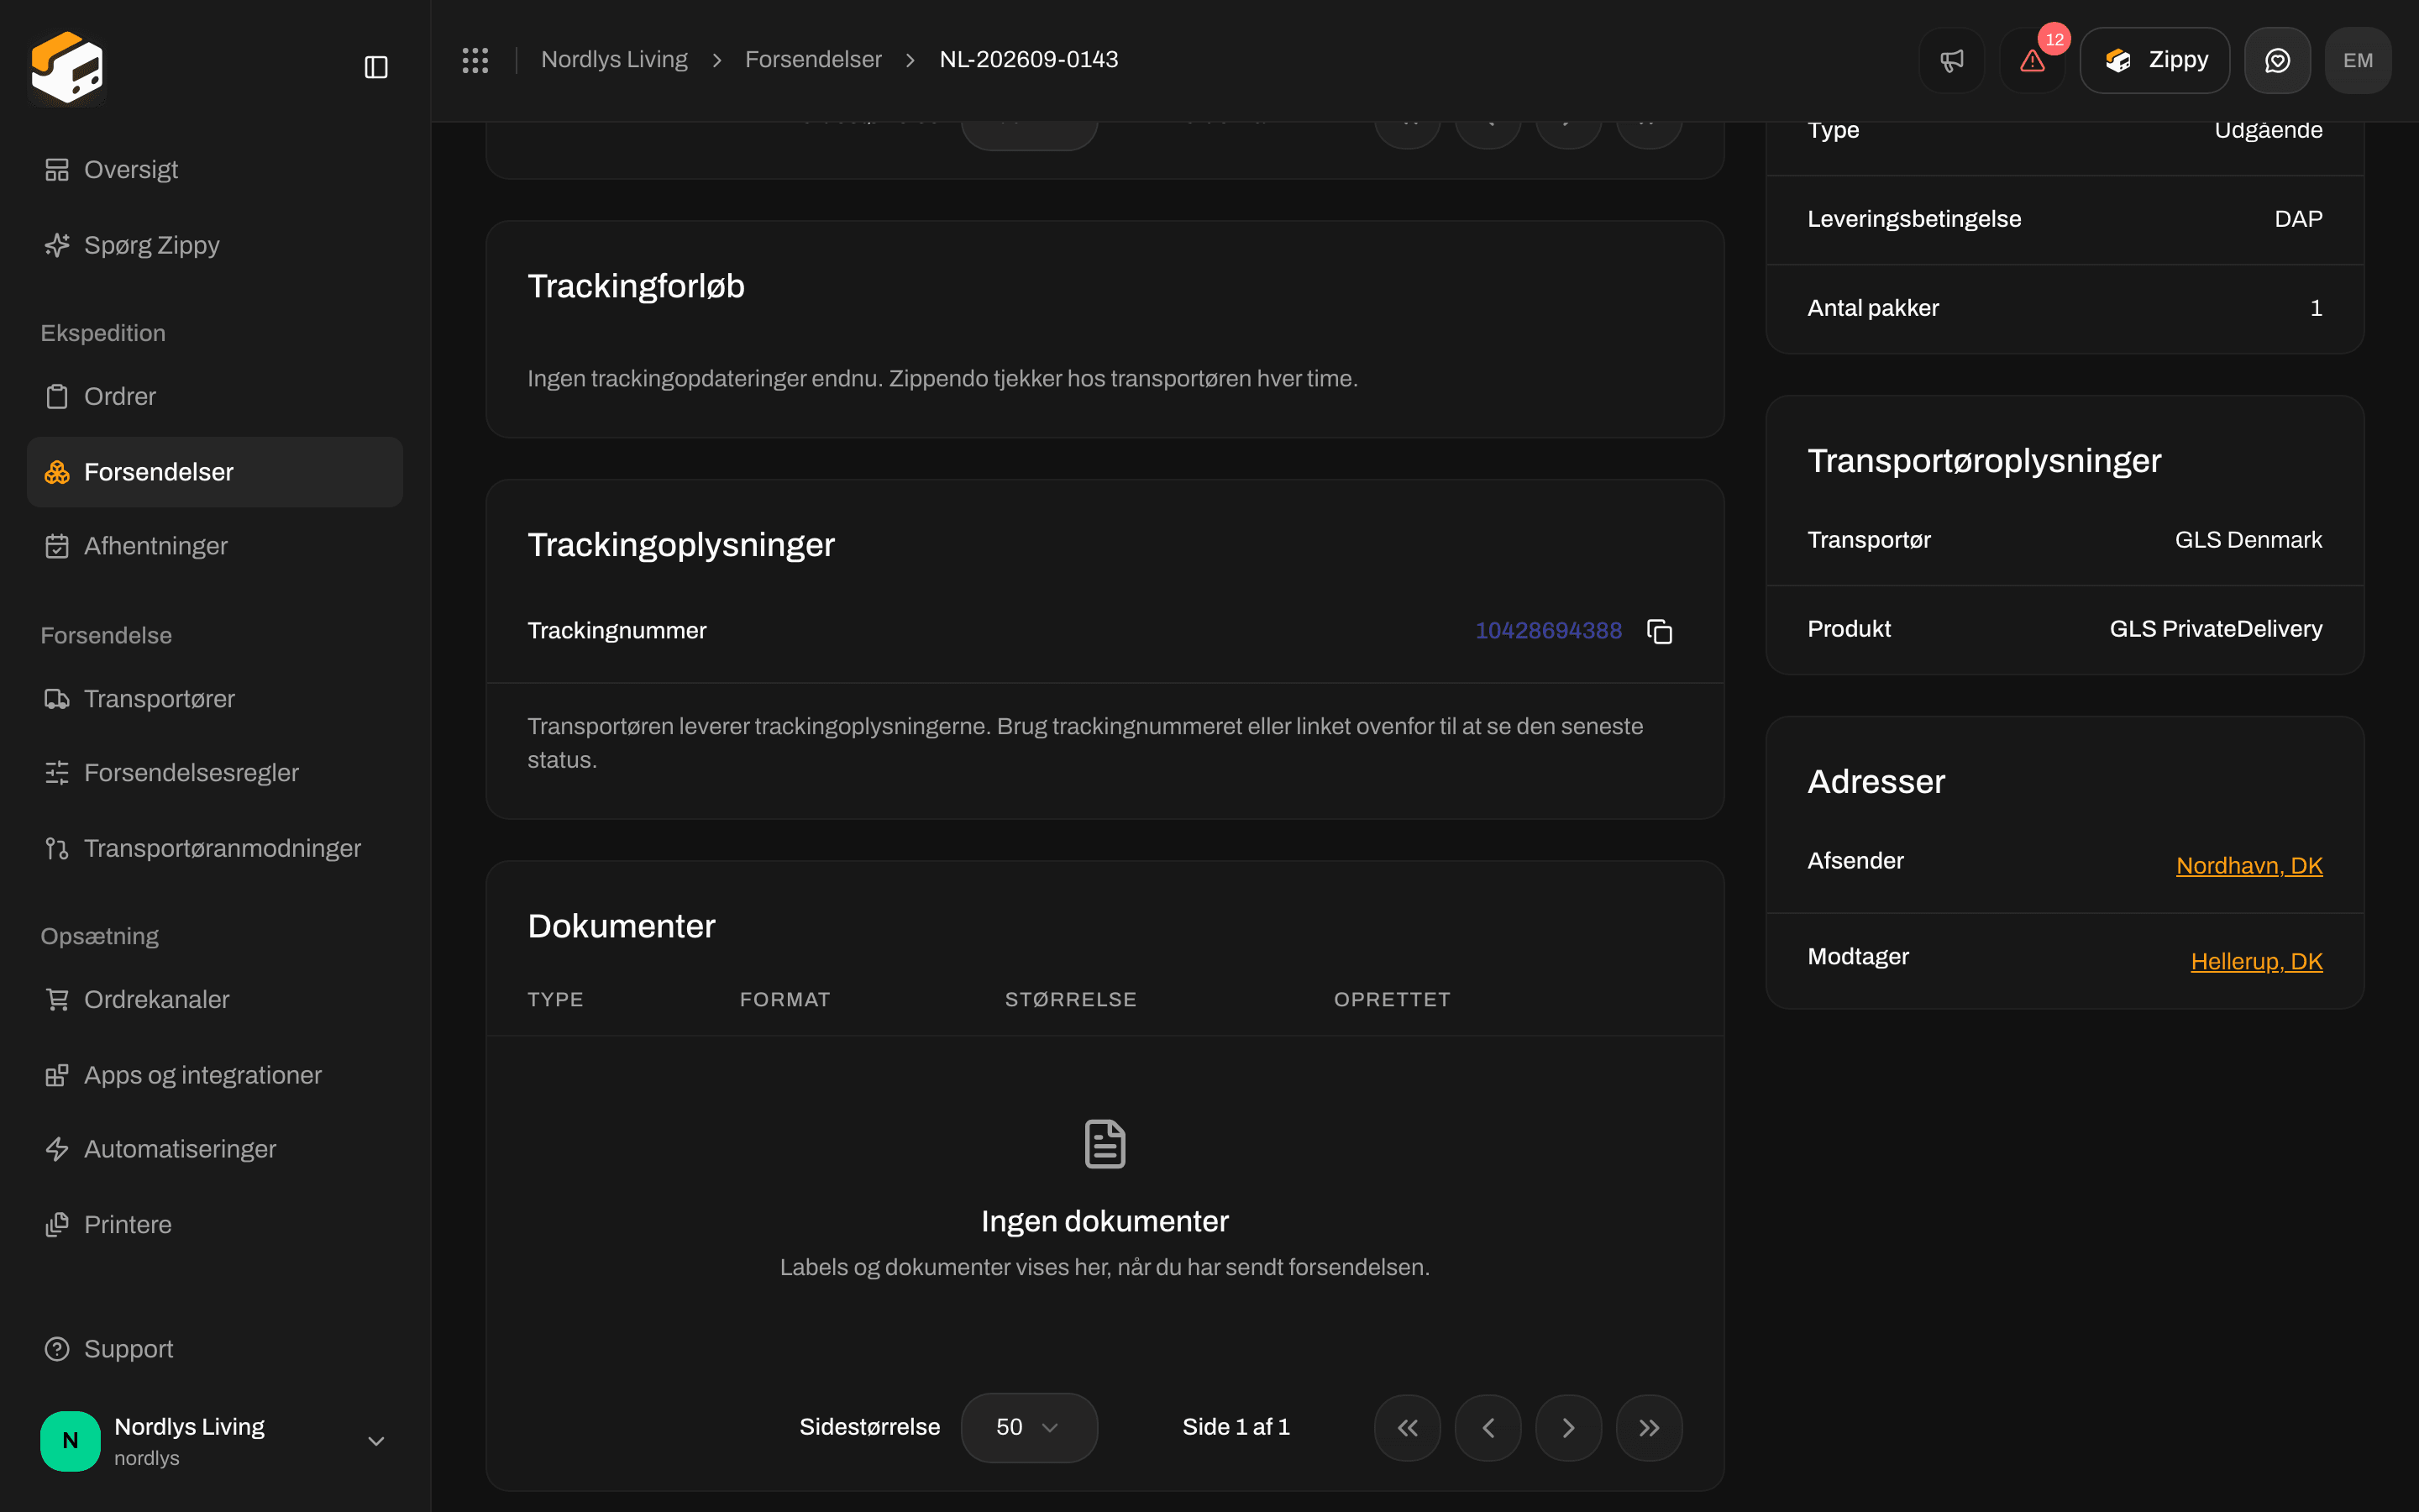This screenshot has width=2419, height=1512.
Task: Click NL-202609-0143 breadcrumb text
Action: (x=1029, y=60)
